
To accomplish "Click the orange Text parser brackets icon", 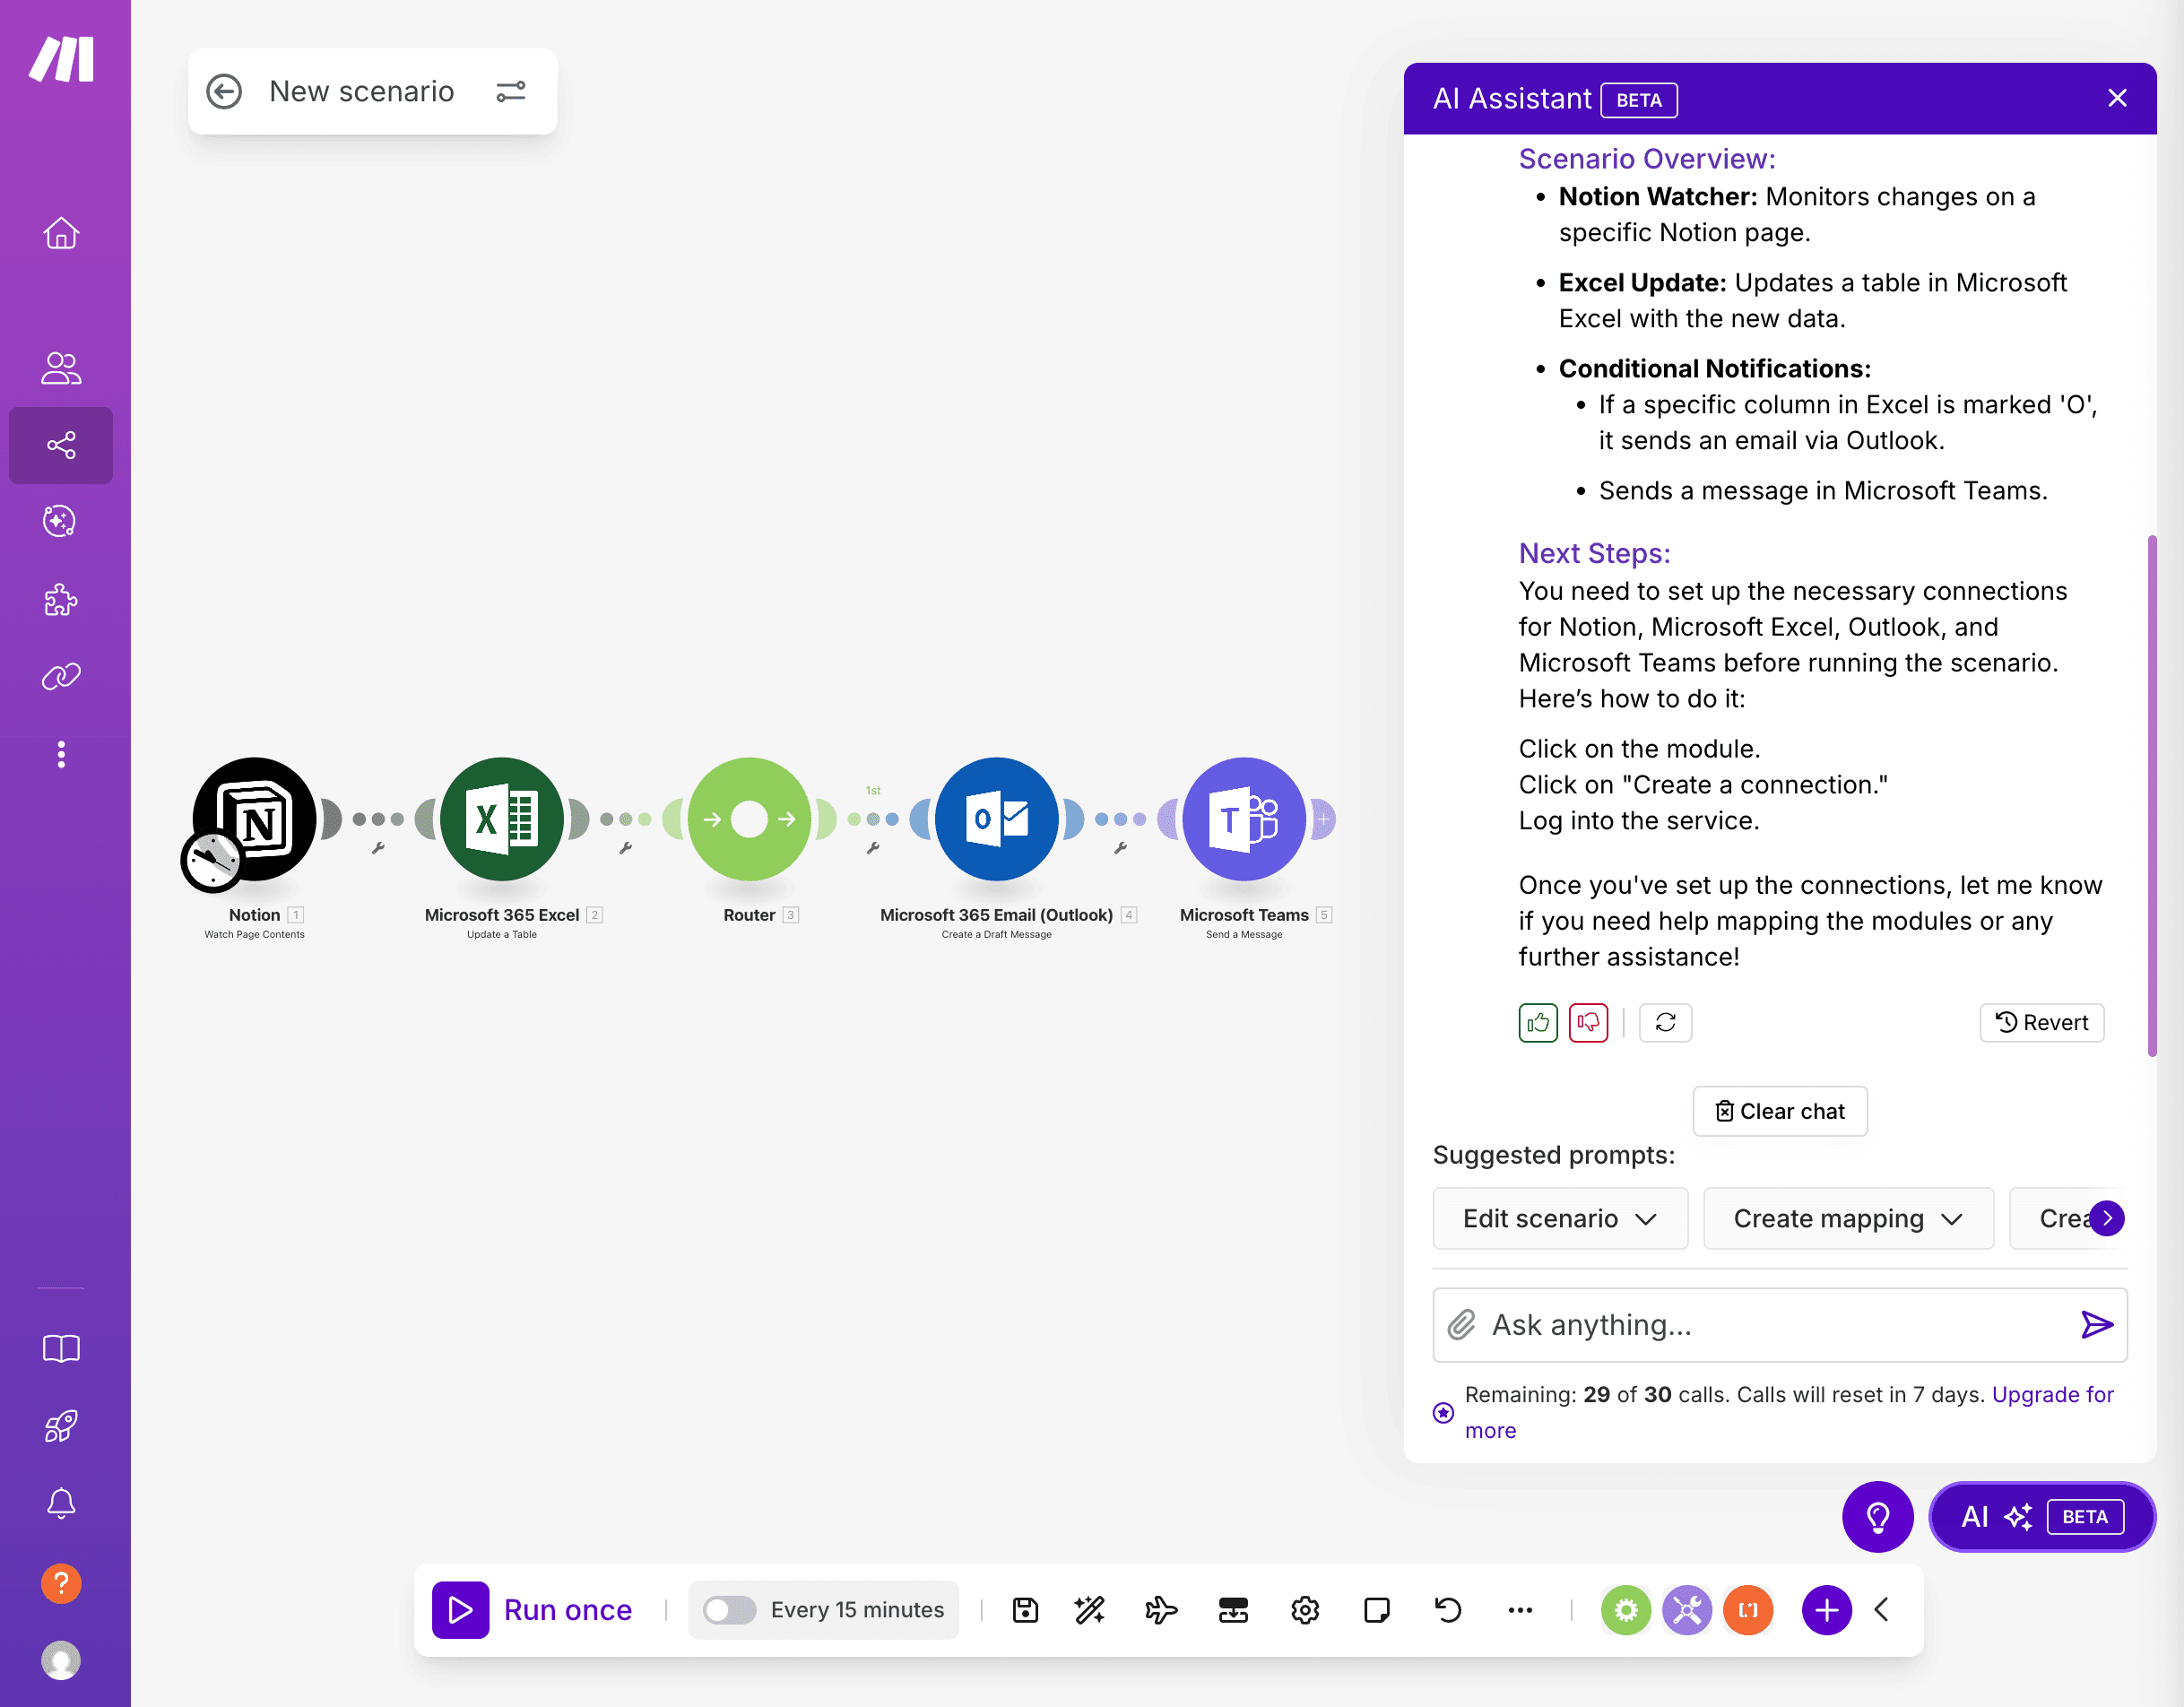I will pos(1748,1609).
